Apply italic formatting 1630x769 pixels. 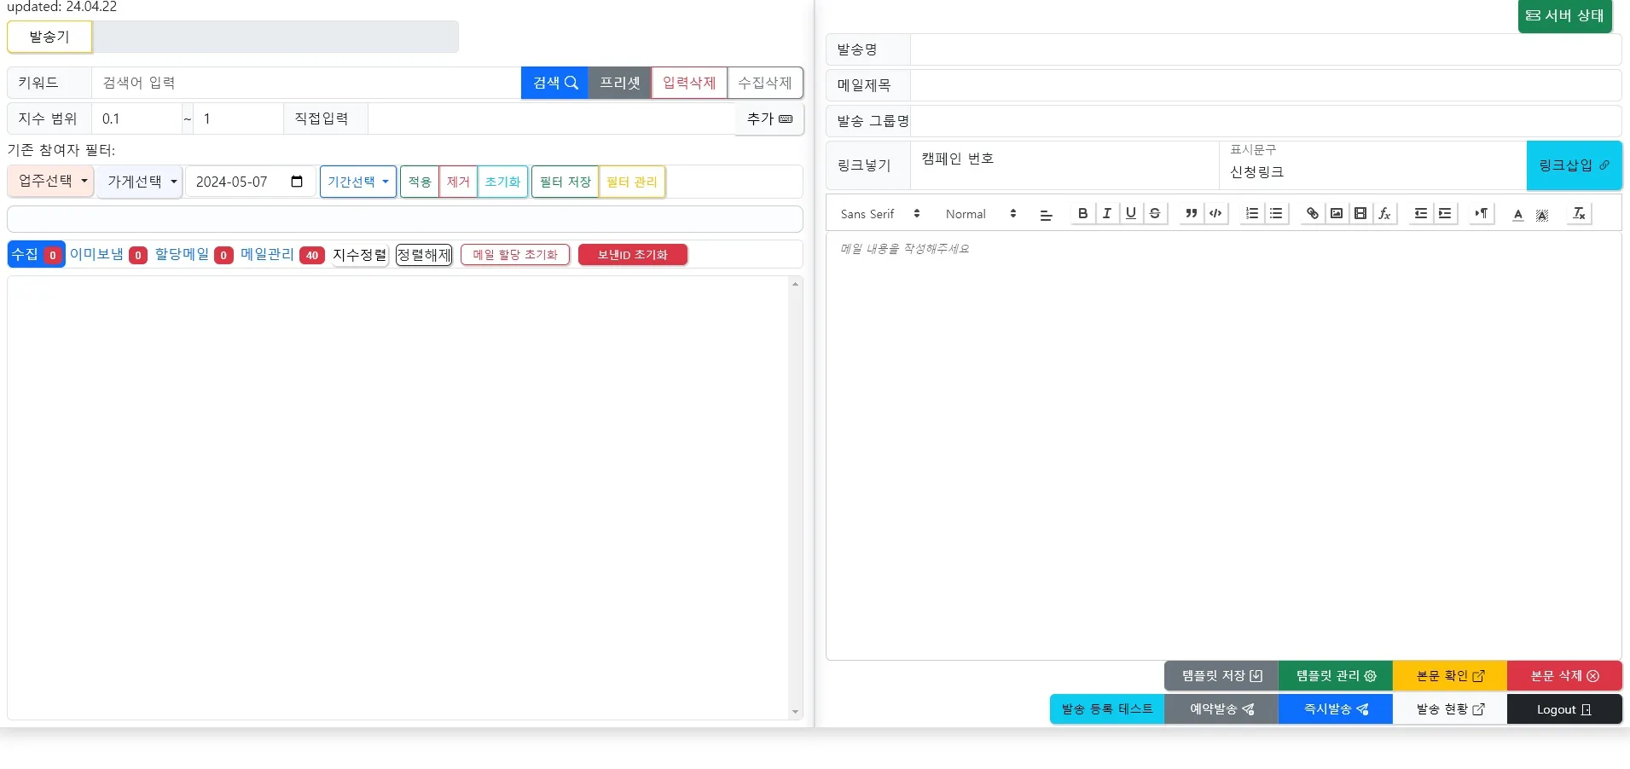(x=1105, y=214)
